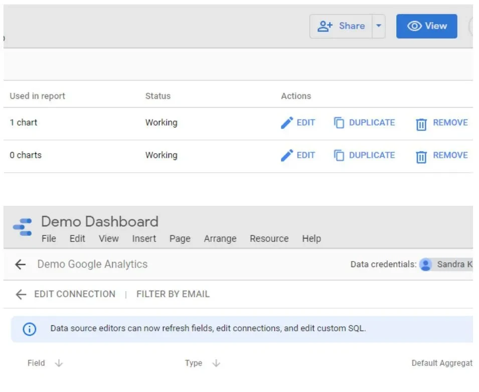The height and width of the screenshot is (392, 479).
Task: Click the Edit pencil icon on the 1-chart row
Action: pos(288,122)
